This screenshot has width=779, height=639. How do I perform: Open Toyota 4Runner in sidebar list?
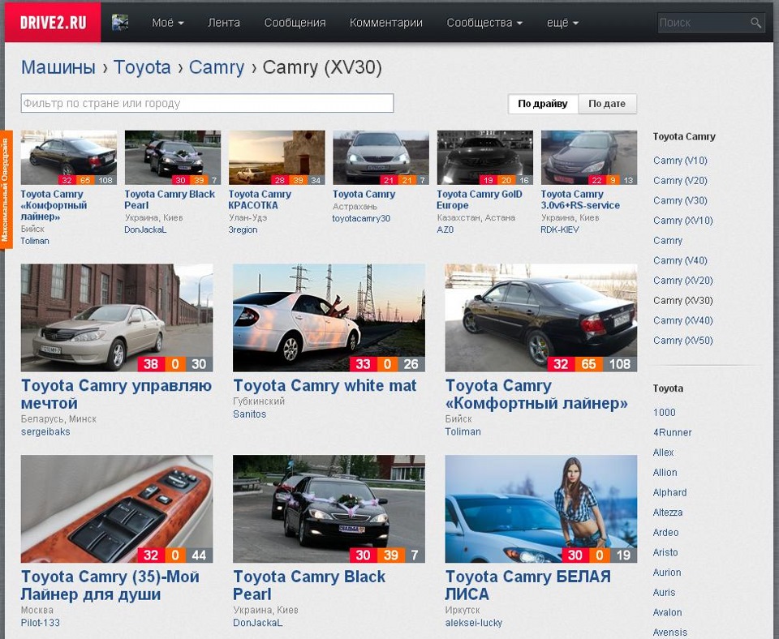[x=672, y=432]
